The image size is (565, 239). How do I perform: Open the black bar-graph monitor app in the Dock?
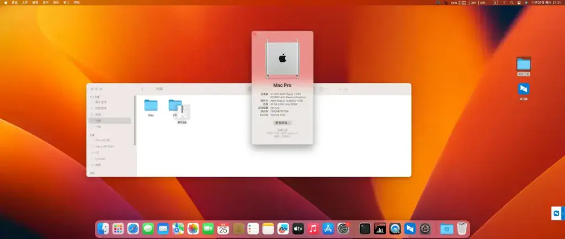click(x=380, y=229)
